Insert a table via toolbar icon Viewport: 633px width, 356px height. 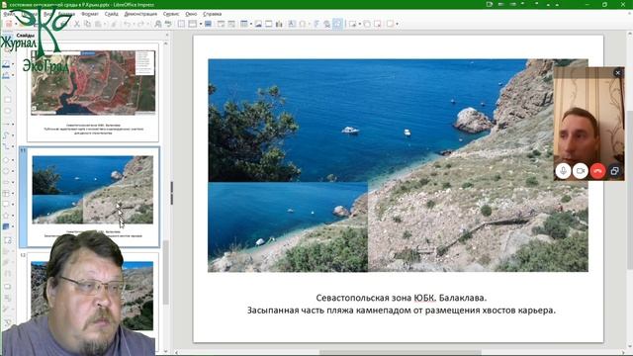pyautogui.click(x=244, y=24)
